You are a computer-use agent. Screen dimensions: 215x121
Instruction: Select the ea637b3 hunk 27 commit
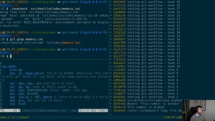pos(146,9)
